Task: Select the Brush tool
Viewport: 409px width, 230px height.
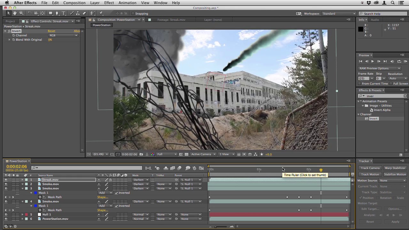Action: point(72,13)
